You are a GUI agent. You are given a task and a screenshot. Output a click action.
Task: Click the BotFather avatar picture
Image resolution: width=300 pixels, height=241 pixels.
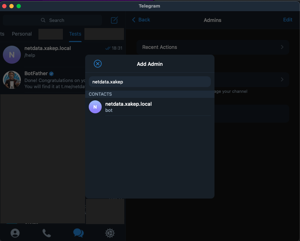(12, 80)
